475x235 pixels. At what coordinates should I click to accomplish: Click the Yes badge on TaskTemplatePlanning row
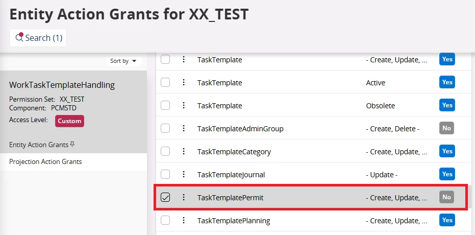(447, 220)
